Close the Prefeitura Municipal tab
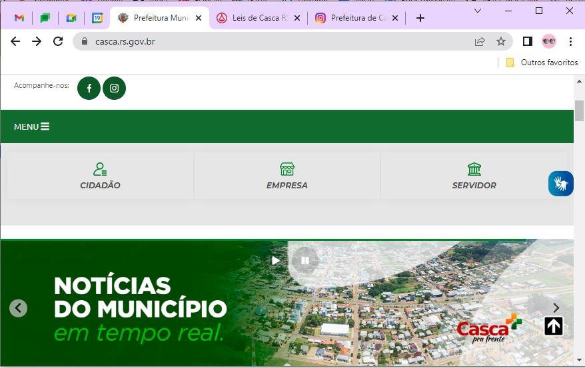The height and width of the screenshot is (368, 585). pyautogui.click(x=199, y=18)
